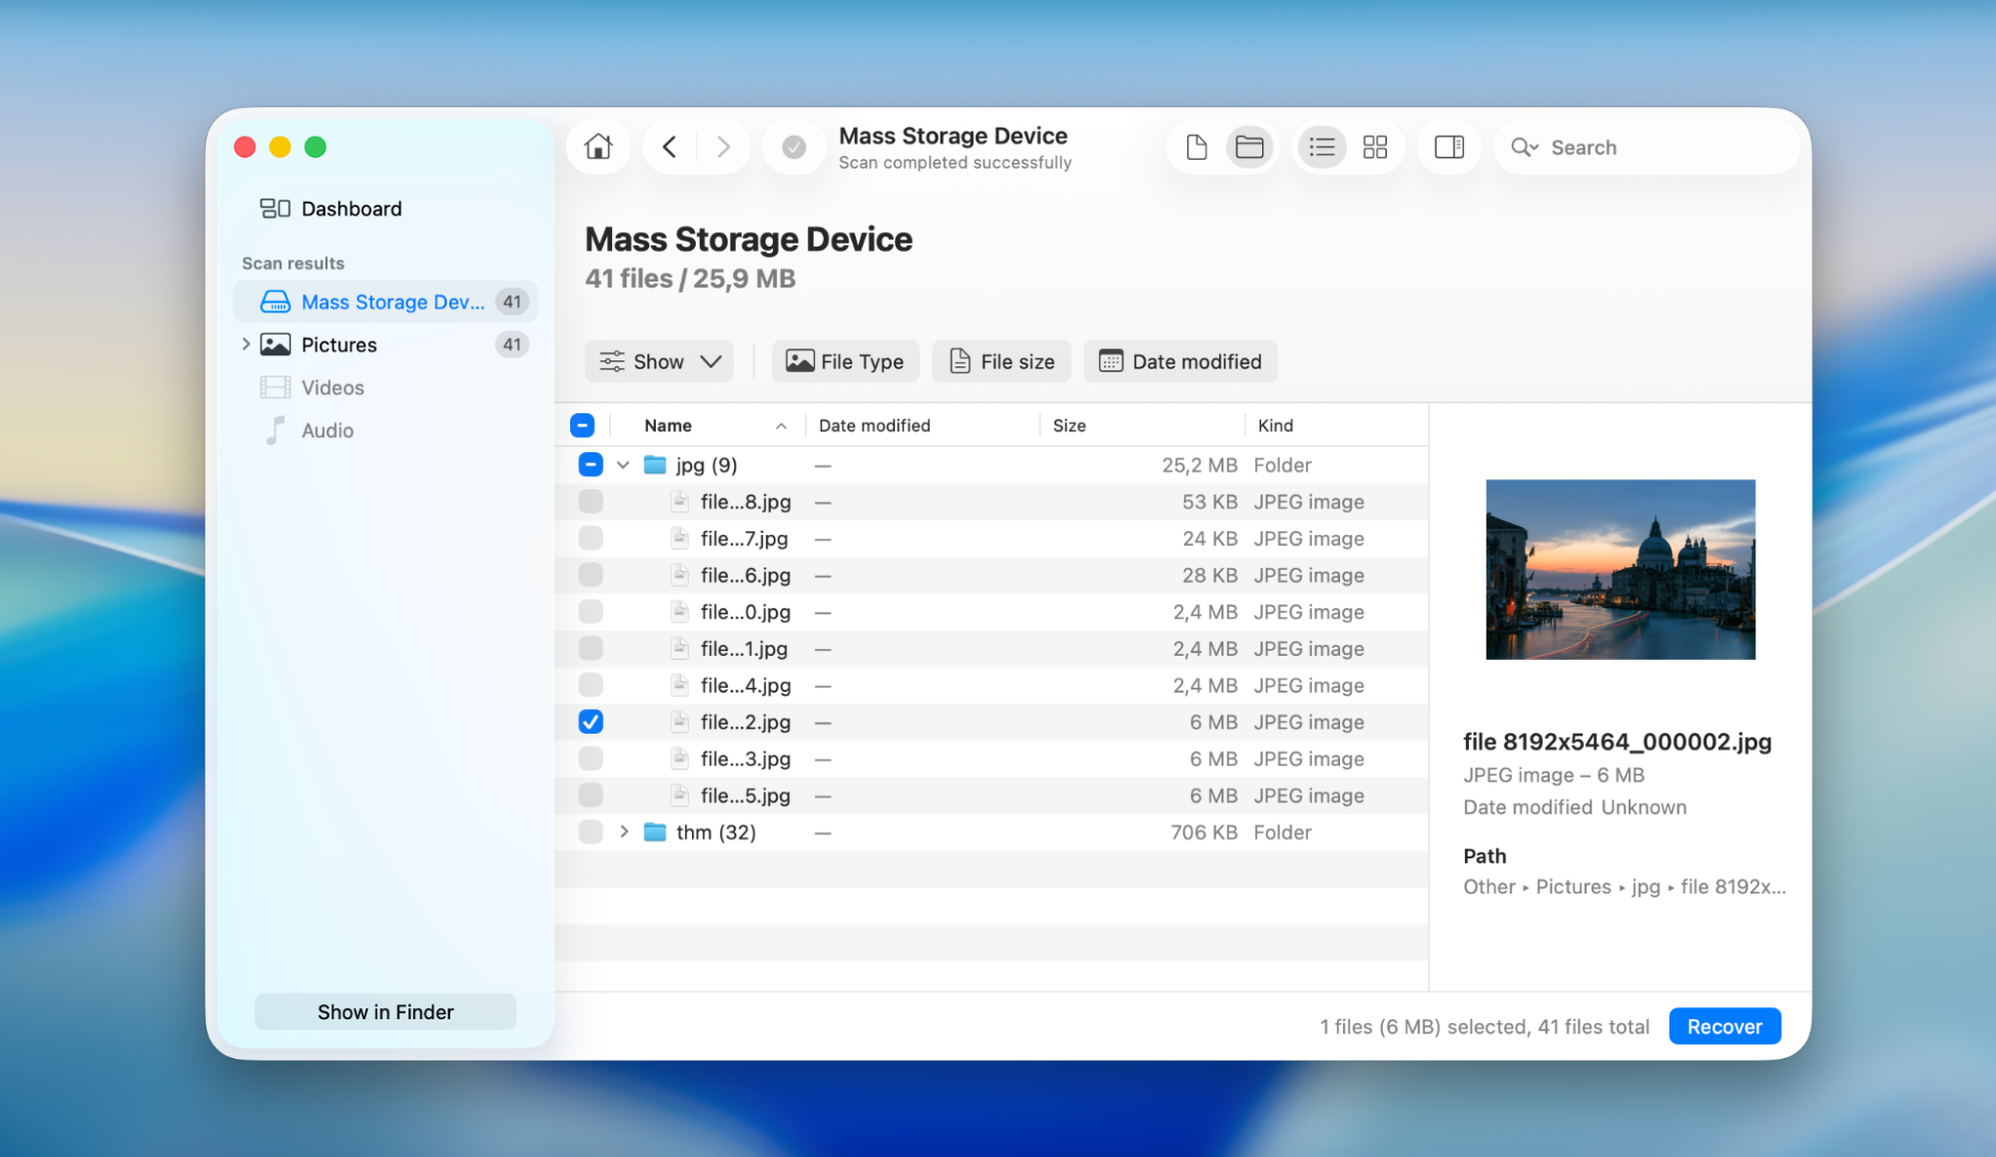This screenshot has height=1157, width=1996.
Task: Click Show in Finder button
Action: tap(385, 1012)
